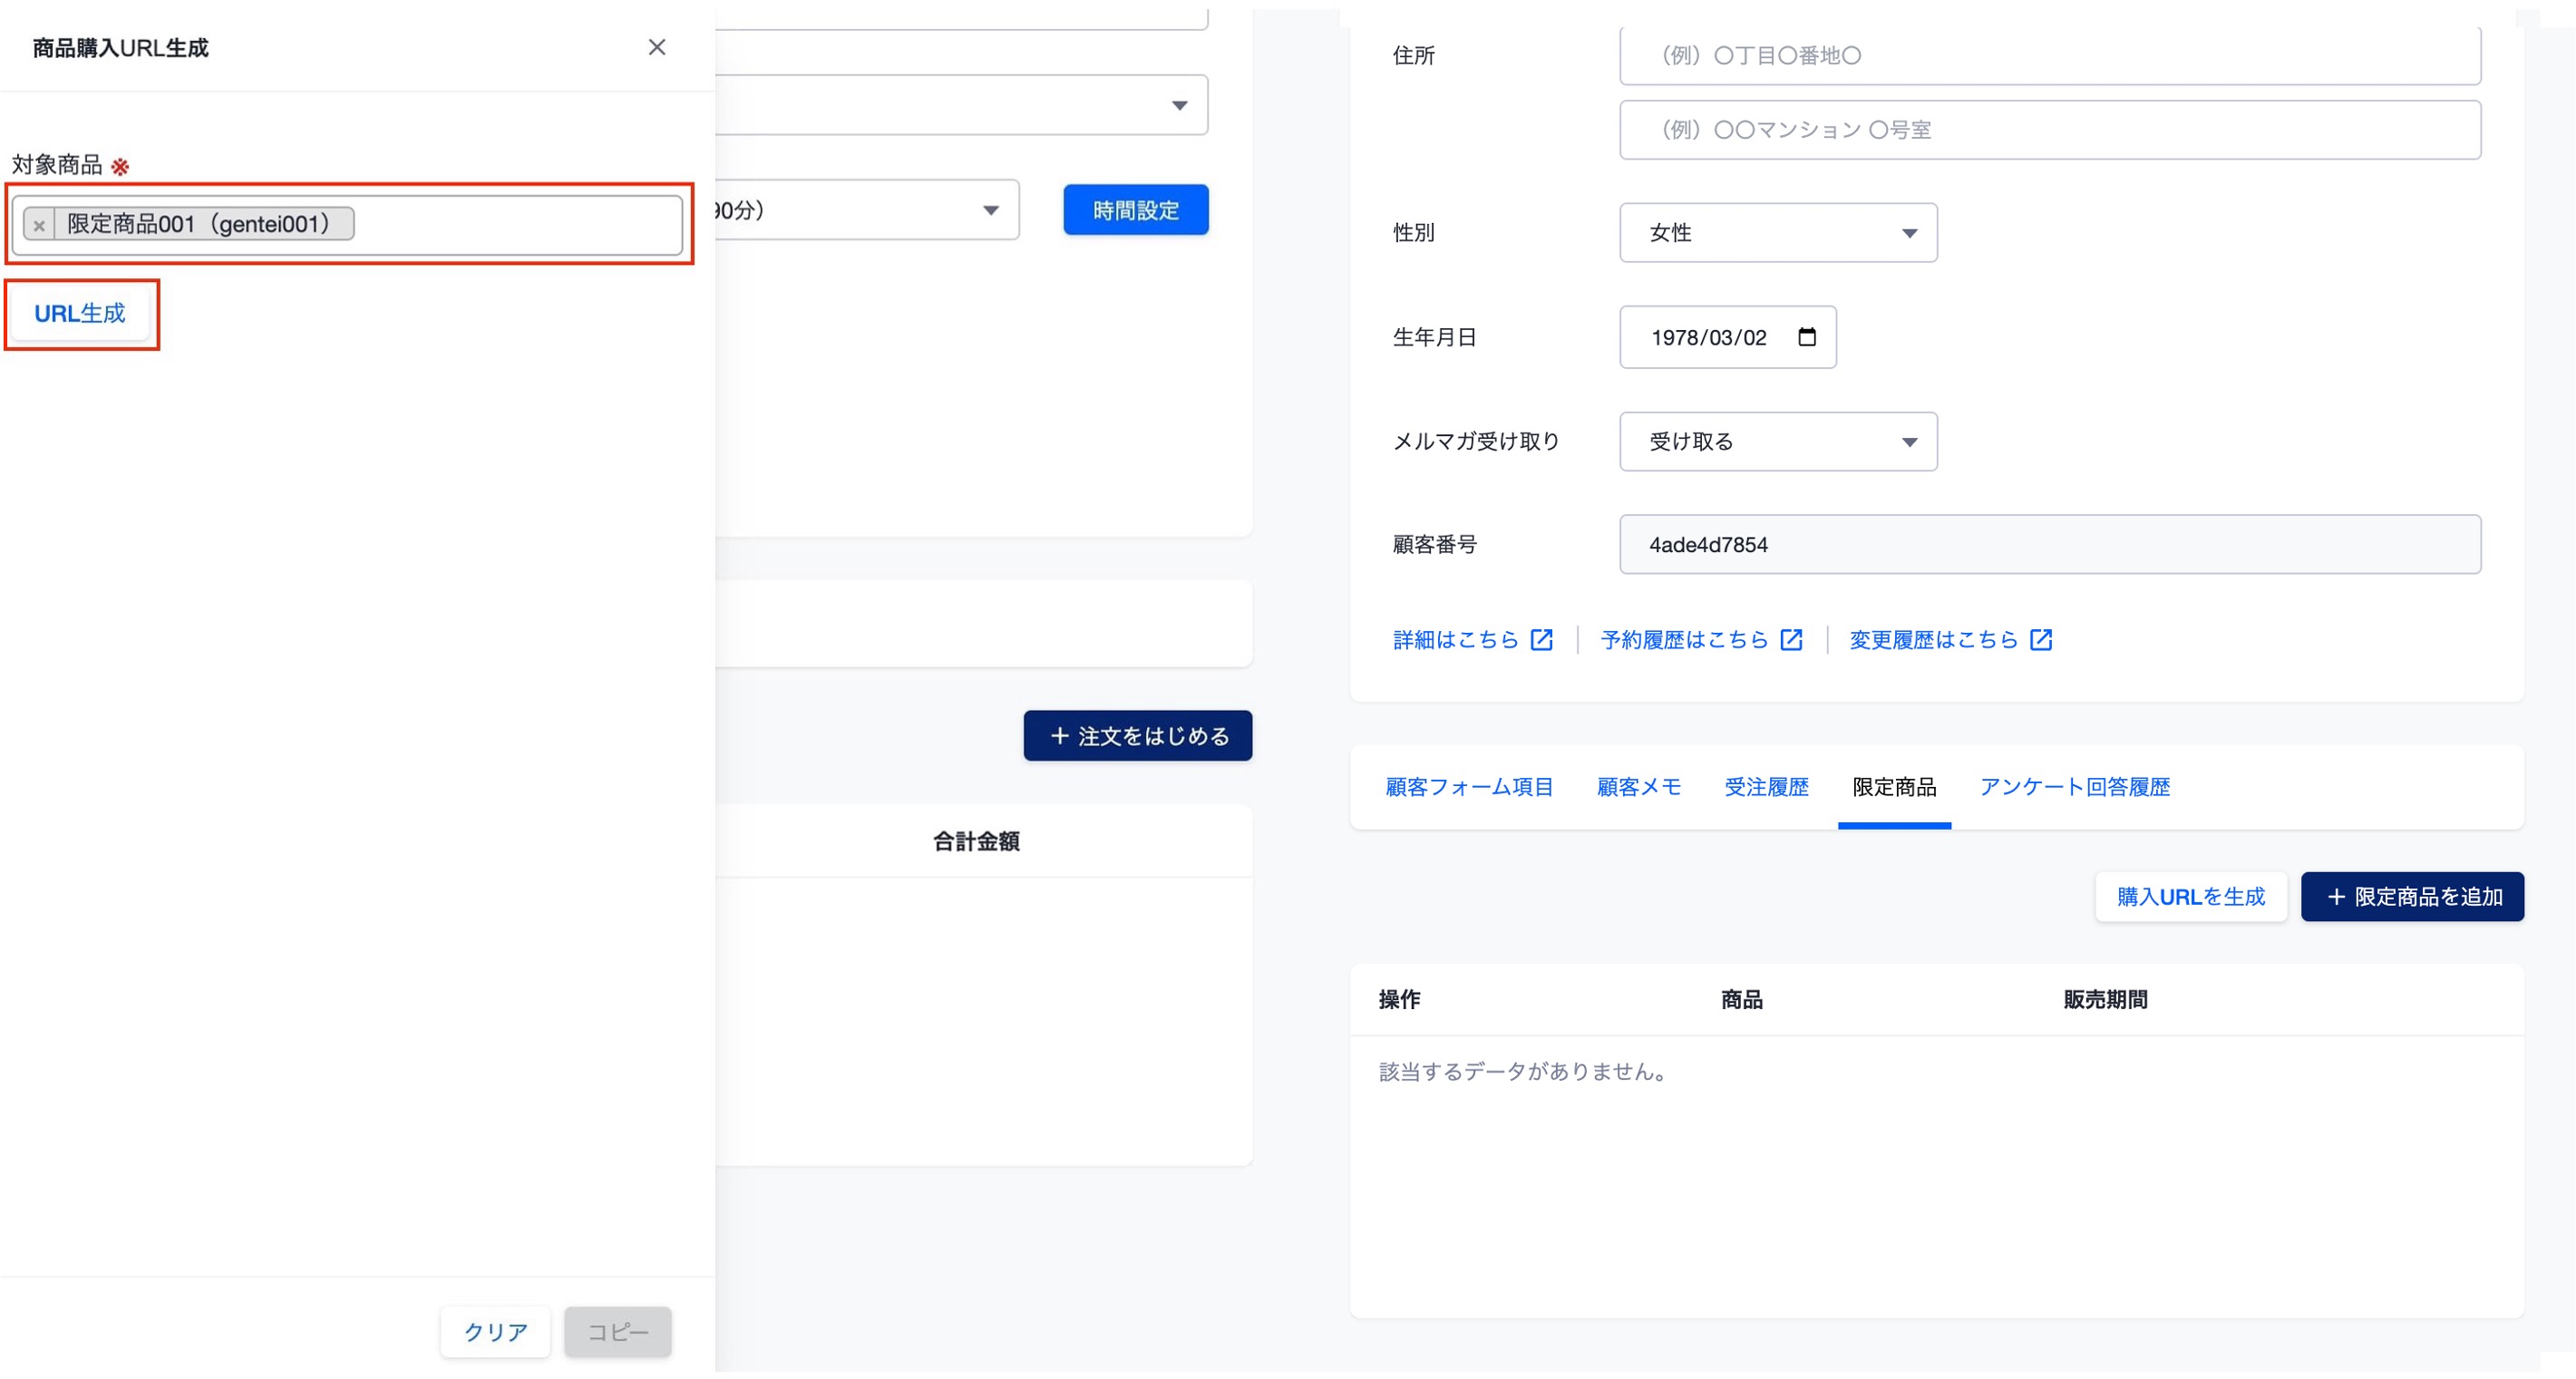
Task: Click the 商品 column header
Action: tap(1741, 1000)
